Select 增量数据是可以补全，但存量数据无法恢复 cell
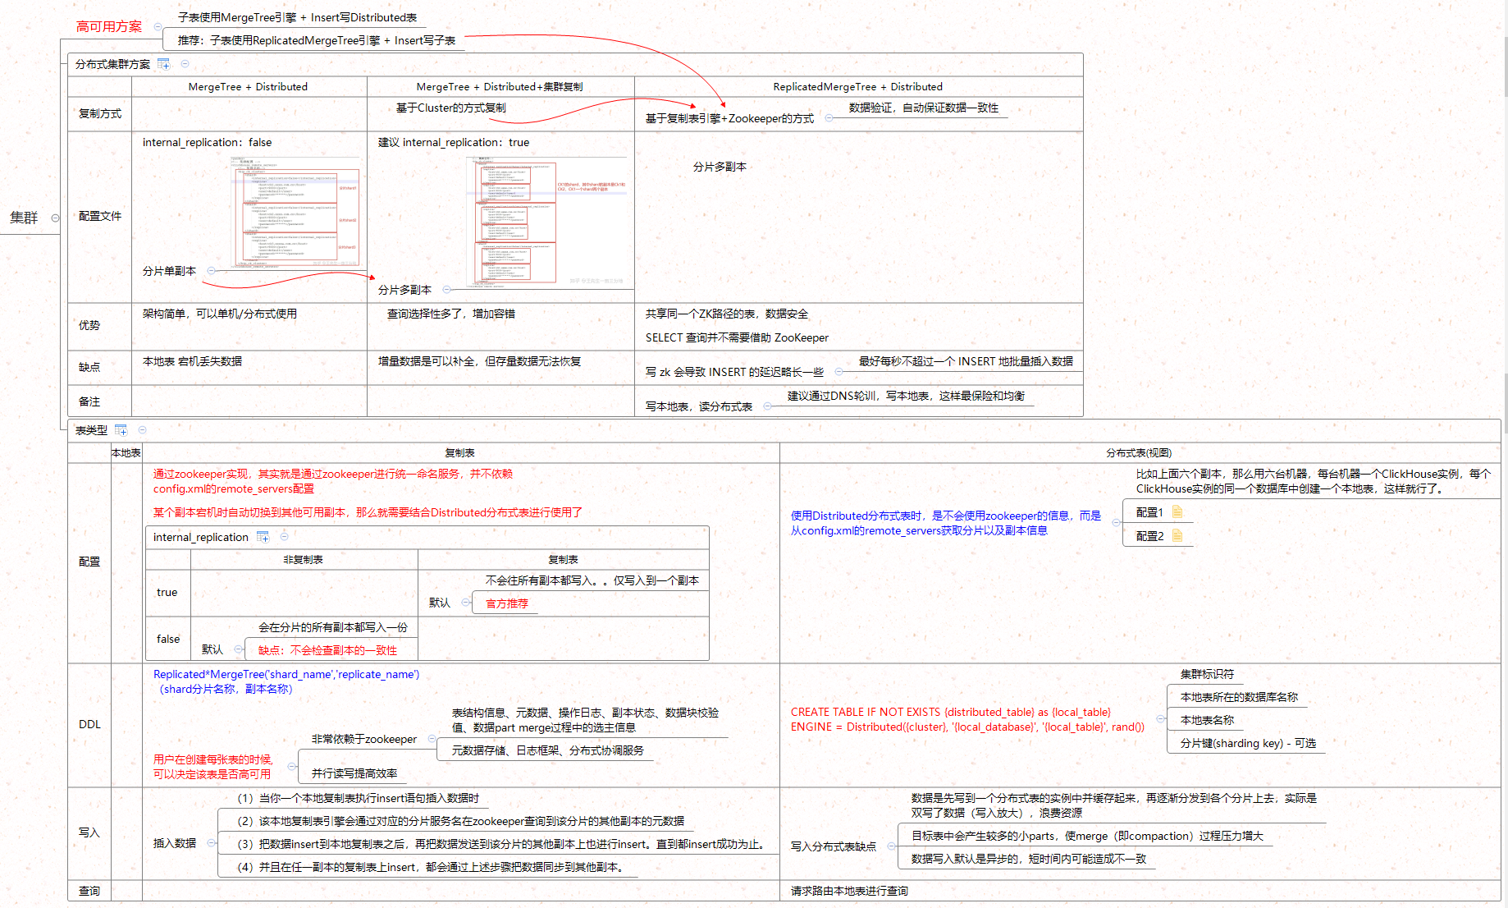The image size is (1508, 908). pos(479,362)
